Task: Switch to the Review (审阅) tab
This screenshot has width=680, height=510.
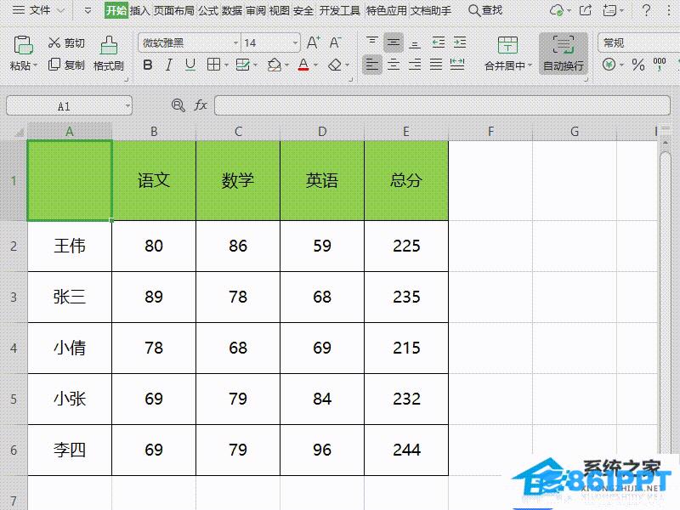Action: point(256,10)
